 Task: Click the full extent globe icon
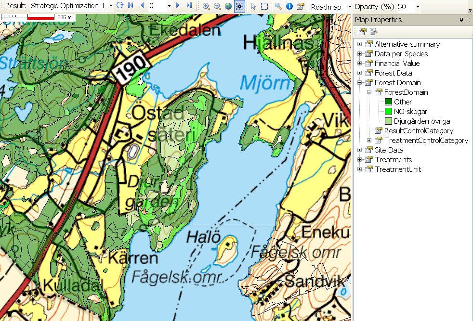[x=228, y=6]
